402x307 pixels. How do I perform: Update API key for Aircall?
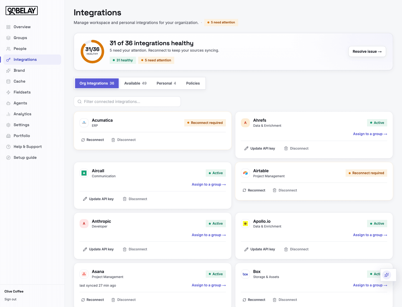click(x=98, y=199)
